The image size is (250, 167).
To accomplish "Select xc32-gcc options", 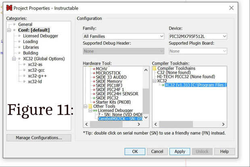I will click(36, 70).
